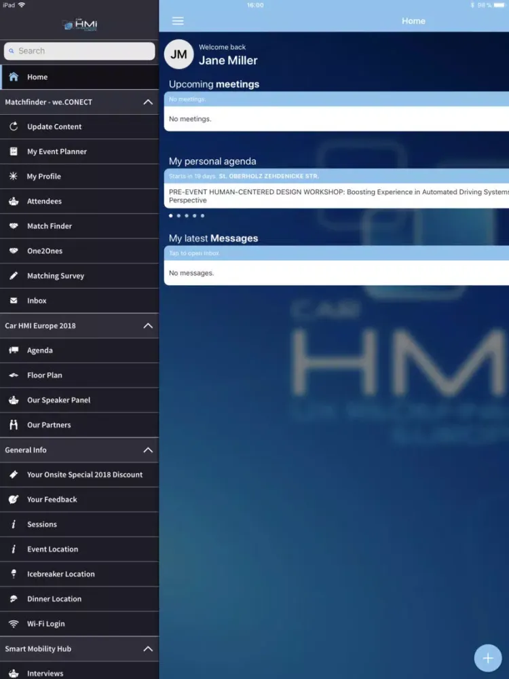Tap the Attendees people icon
Screen dimensions: 509x679
pyautogui.click(x=14, y=201)
